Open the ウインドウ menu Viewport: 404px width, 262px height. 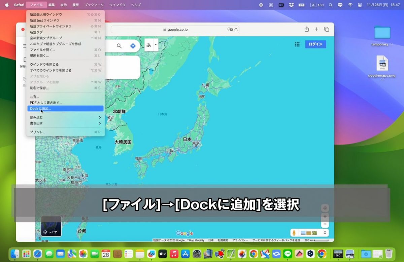[117, 5]
